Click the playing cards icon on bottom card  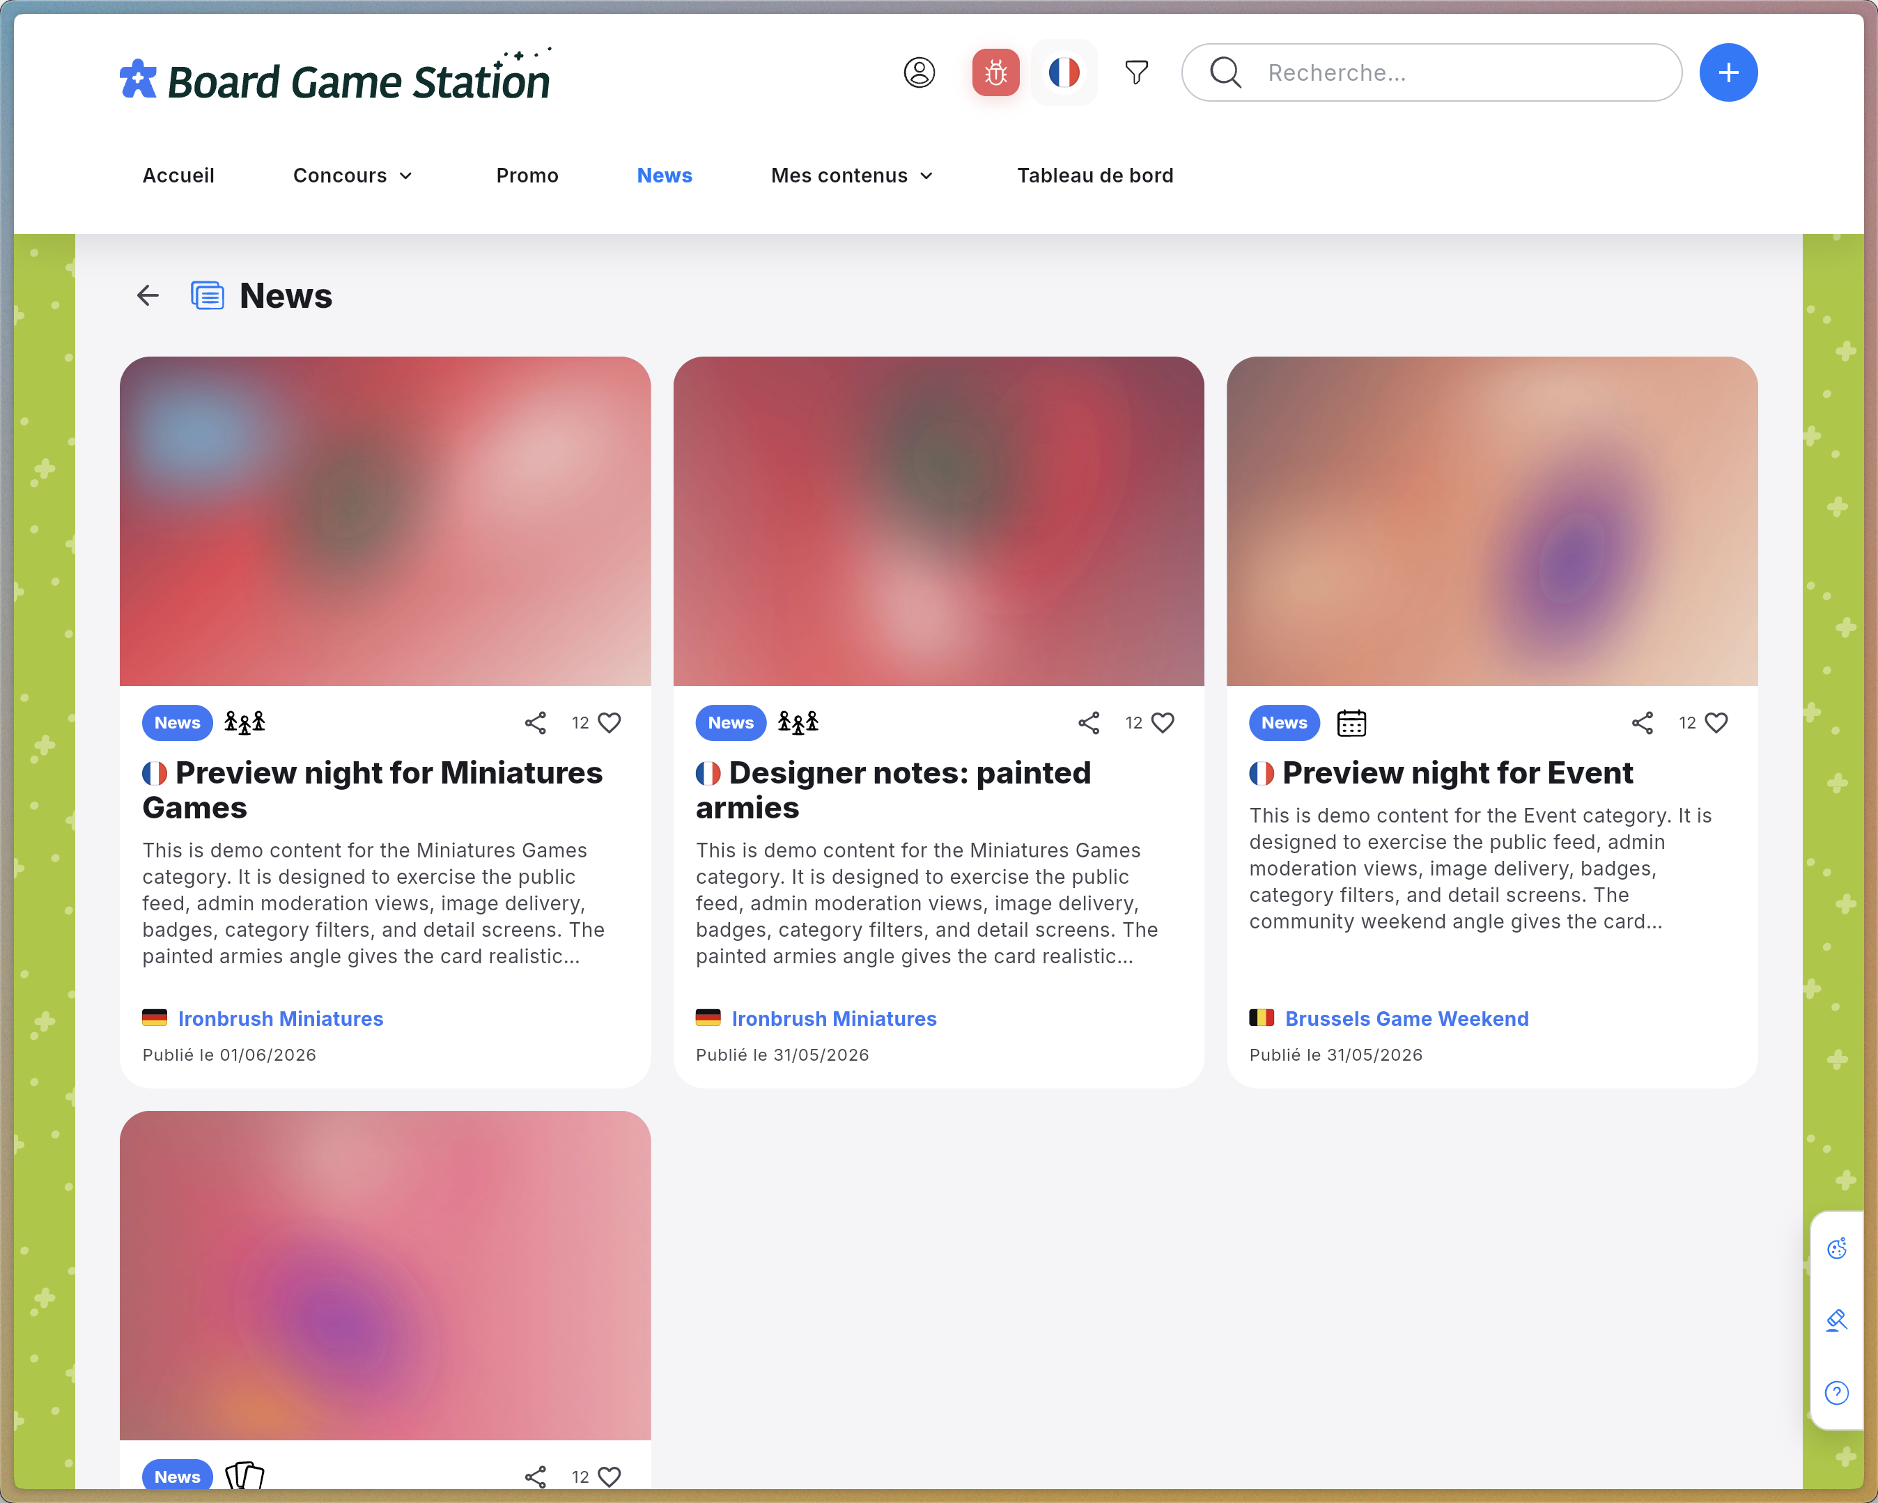point(245,1476)
